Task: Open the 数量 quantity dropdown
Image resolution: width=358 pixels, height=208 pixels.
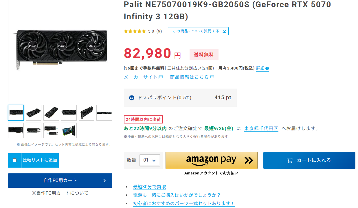Action: coord(150,160)
